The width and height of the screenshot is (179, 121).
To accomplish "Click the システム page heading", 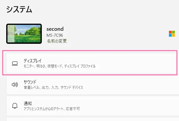I will (x=19, y=9).
